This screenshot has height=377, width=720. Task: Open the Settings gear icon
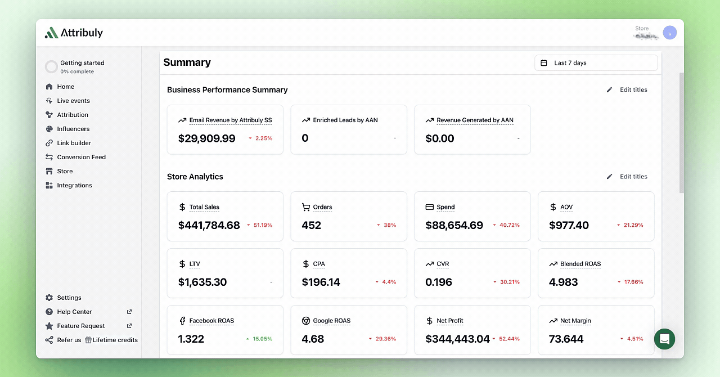pyautogui.click(x=51, y=298)
